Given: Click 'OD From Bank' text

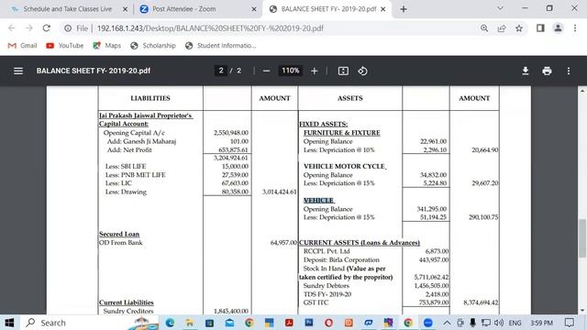Looking at the screenshot, I should (x=120, y=242).
